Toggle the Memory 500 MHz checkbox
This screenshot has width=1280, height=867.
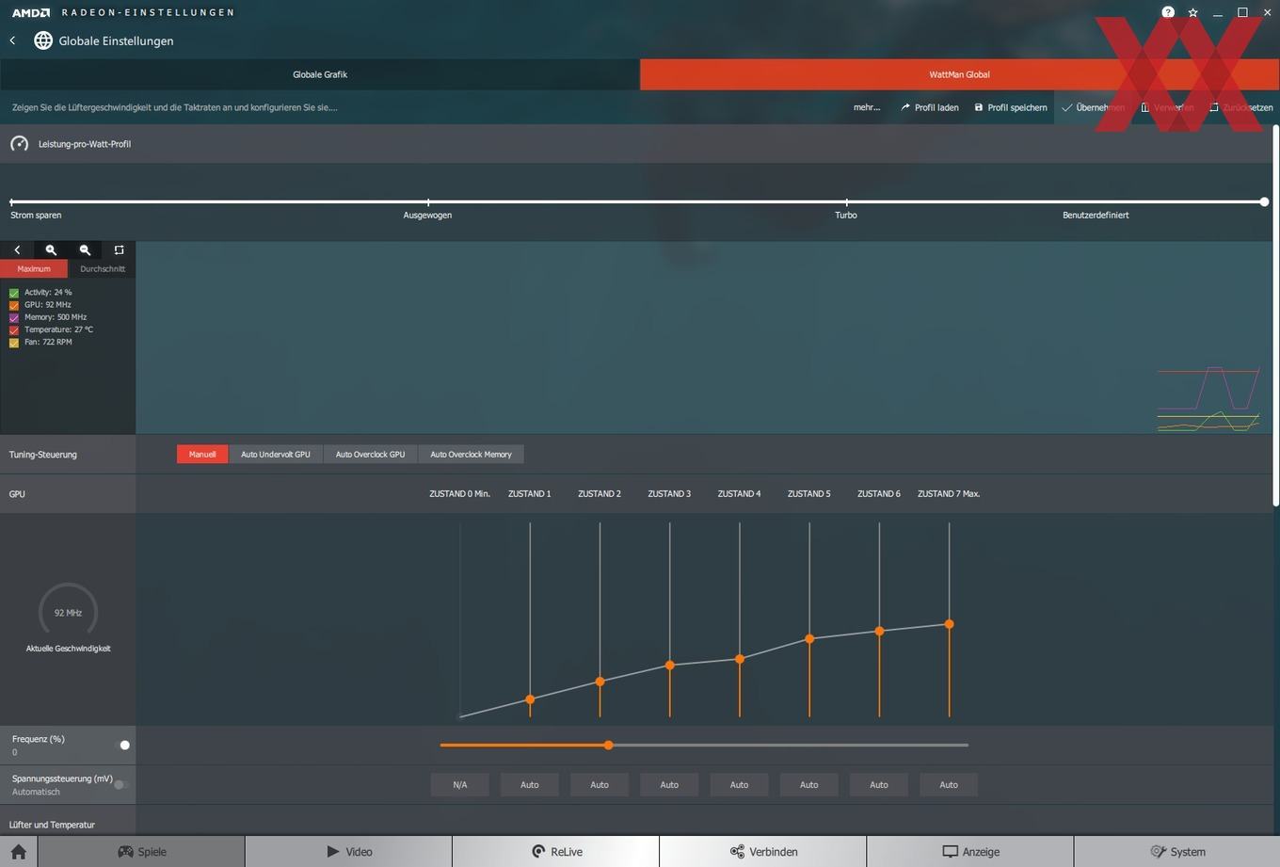[x=14, y=317]
